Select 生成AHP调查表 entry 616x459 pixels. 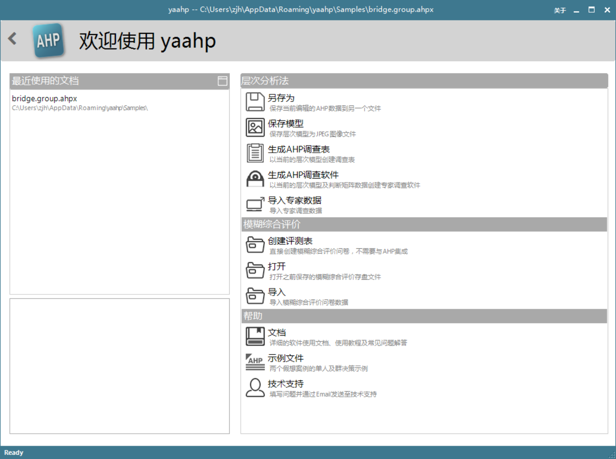coord(299,149)
